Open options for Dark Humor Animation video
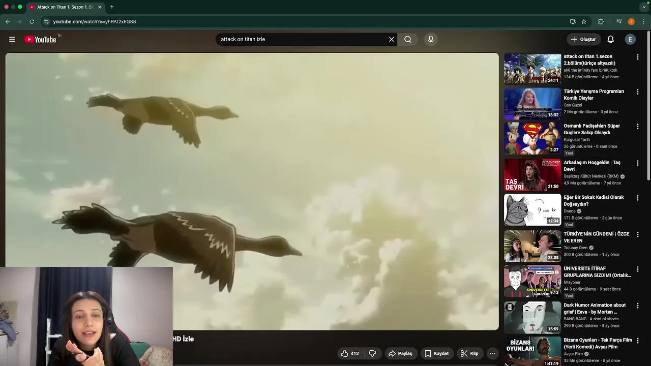 (x=638, y=306)
